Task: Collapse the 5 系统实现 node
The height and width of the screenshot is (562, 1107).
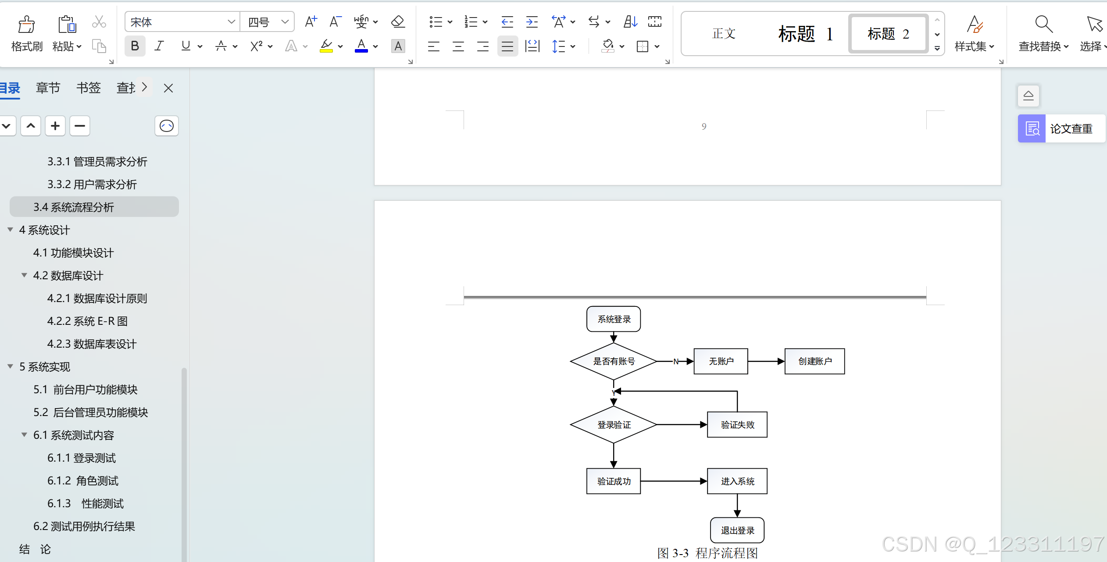Action: [10, 366]
